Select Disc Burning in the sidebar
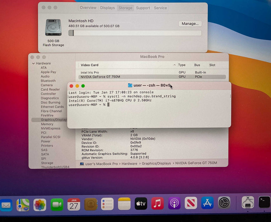Viewport: 271px width, 222px height. tap(51, 102)
